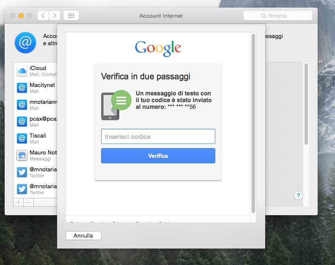Screen dimensions: 335x265
Task: Click the Account Internet window title
Action: click(161, 16)
